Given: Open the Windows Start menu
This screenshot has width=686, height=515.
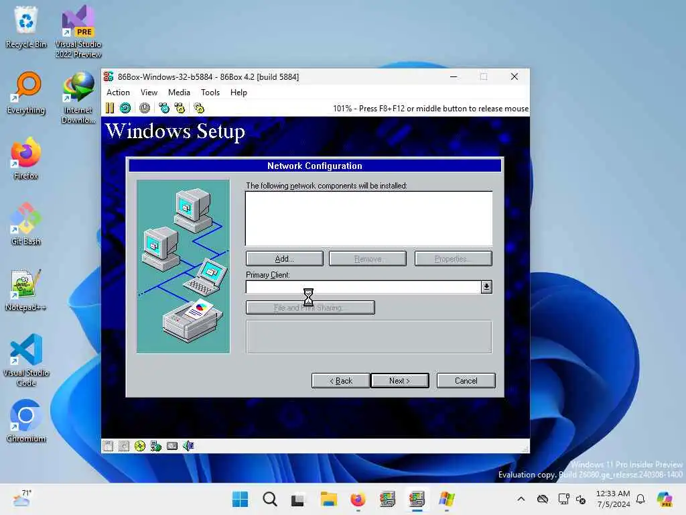Looking at the screenshot, I should [240, 499].
